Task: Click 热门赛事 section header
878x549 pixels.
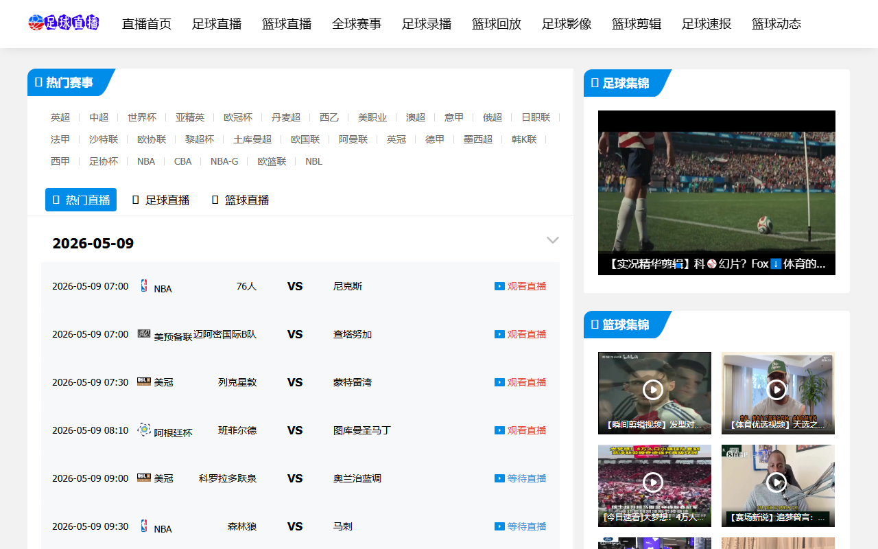Action: [69, 82]
